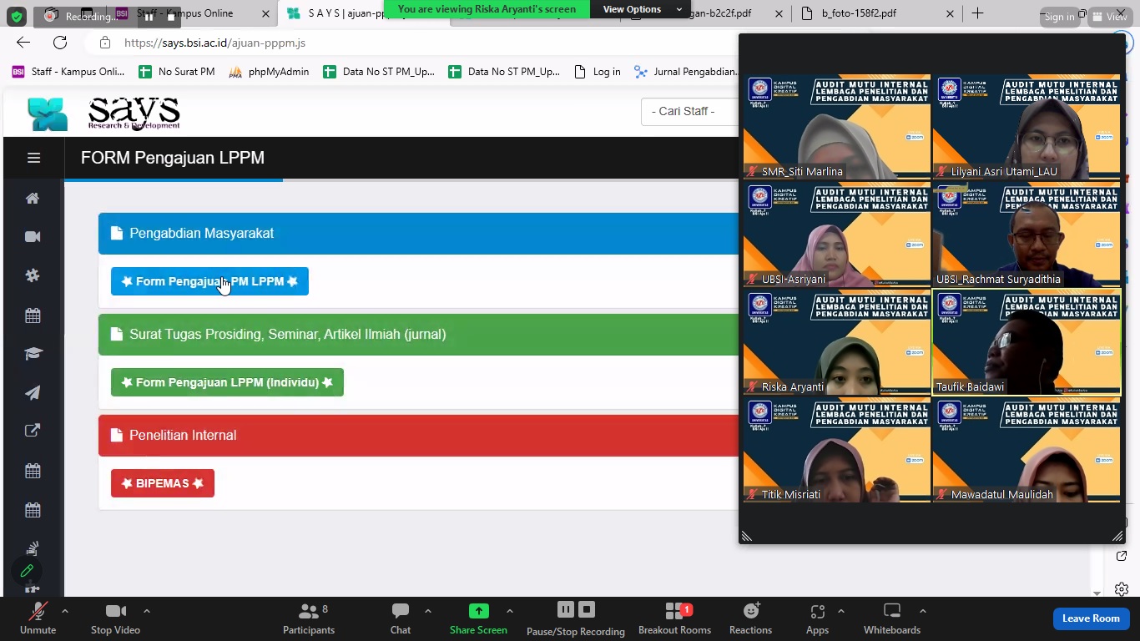Expand share options arrow beside Share Screen
1140x641 pixels.
[510, 611]
